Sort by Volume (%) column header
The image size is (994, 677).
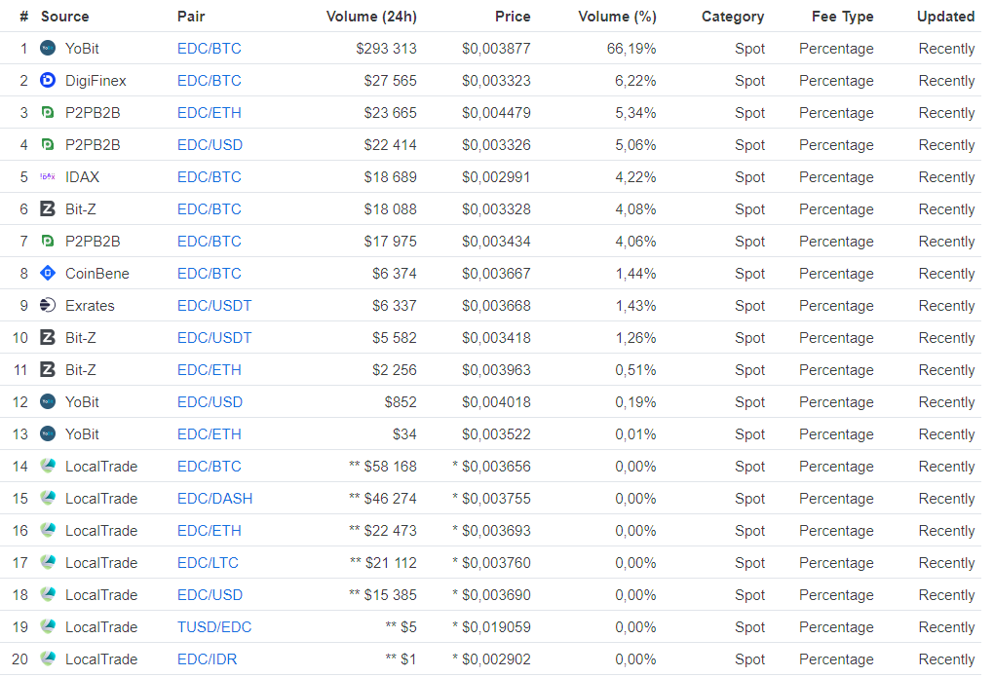618,17
